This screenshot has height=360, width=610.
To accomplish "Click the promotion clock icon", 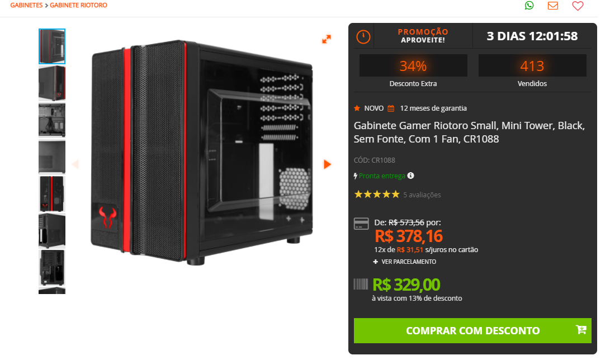I will pos(363,37).
